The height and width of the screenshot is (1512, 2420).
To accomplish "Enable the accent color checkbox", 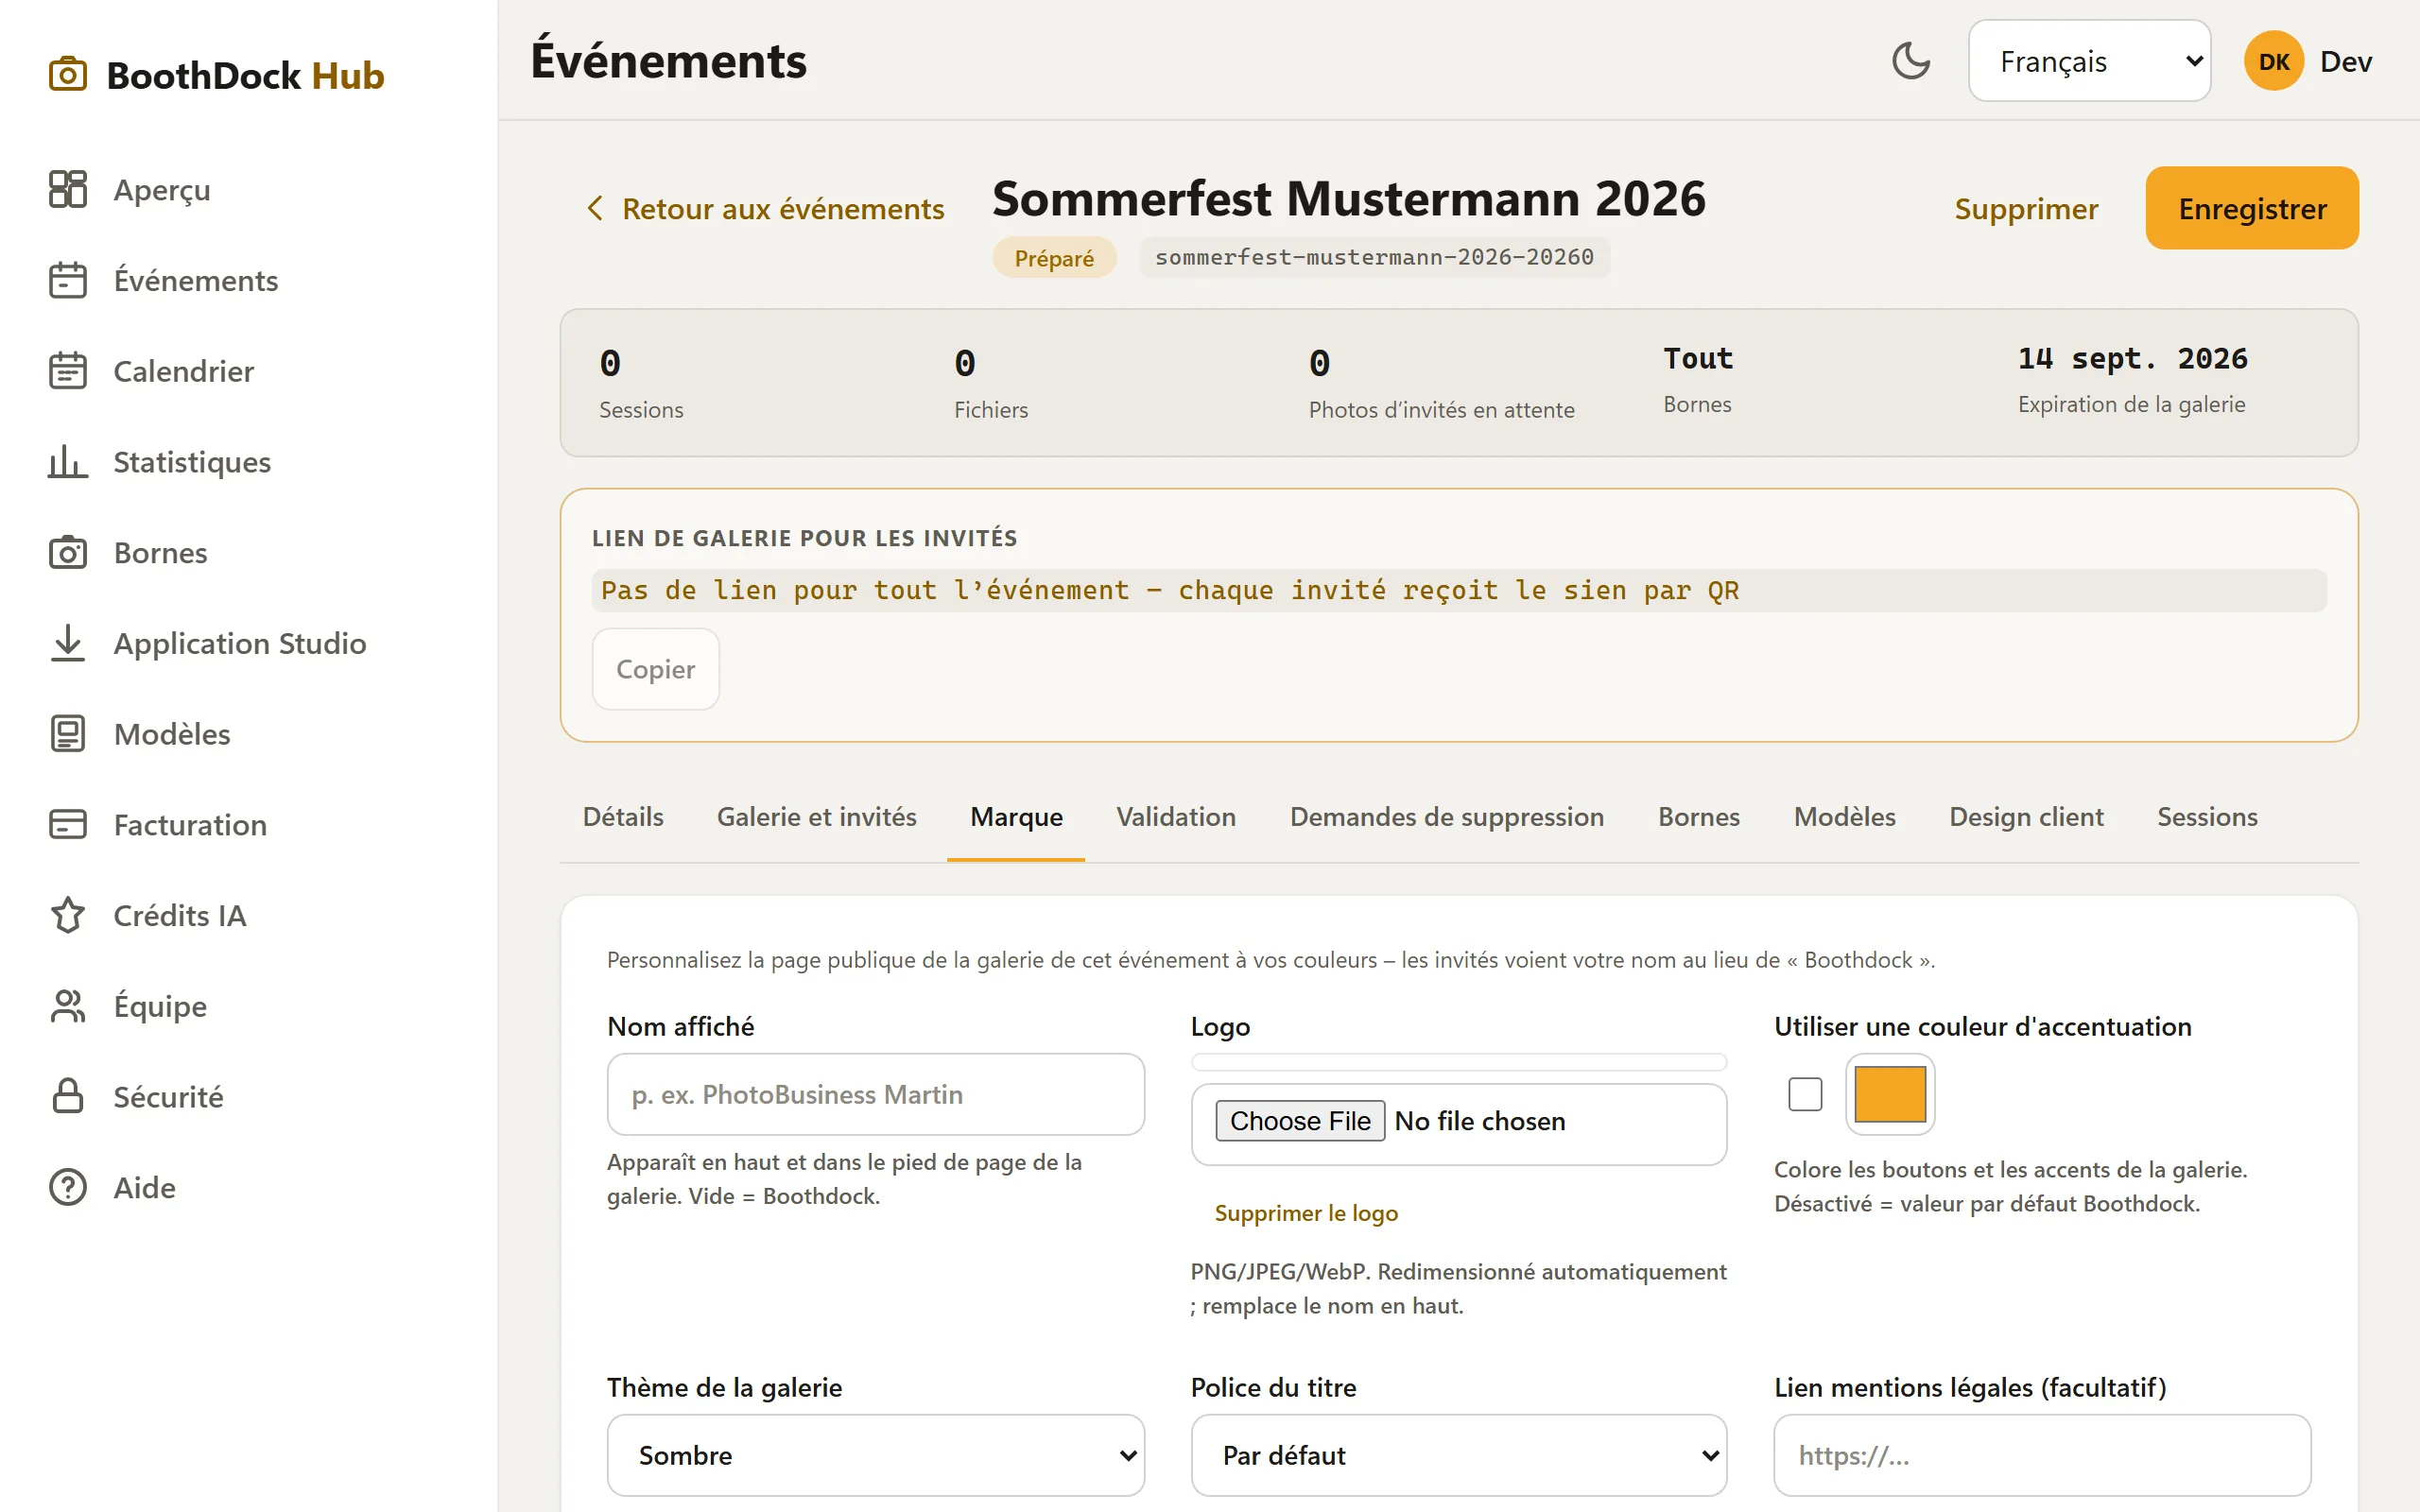I will pos(1805,1094).
